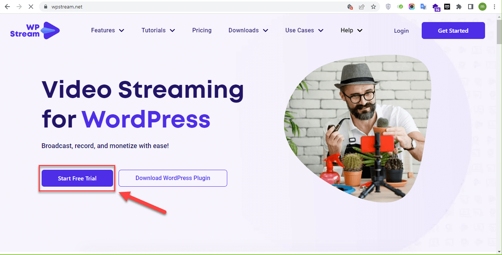
Task: Open the Pricing page
Action: tap(202, 30)
